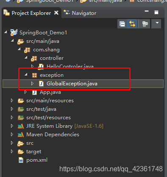Collapse the src/main/java source folder
Screen dimensions: 167x177
coord(12,40)
